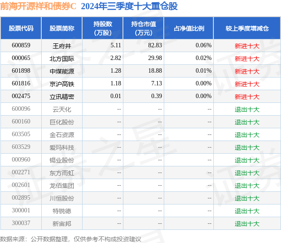Open stock code 603505
The height and width of the screenshot is (243, 281).
pos(21,134)
